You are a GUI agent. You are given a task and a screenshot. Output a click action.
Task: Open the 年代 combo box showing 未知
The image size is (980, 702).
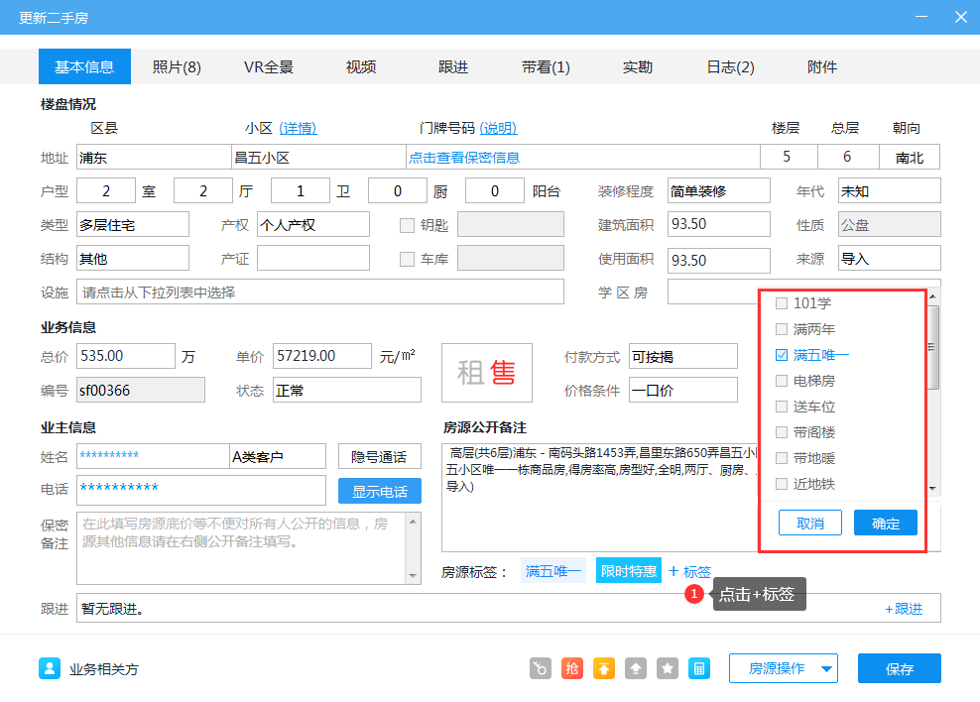(x=889, y=191)
